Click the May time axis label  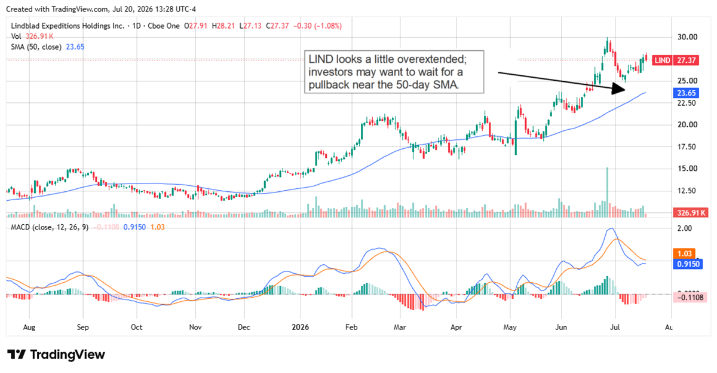pyautogui.click(x=510, y=328)
